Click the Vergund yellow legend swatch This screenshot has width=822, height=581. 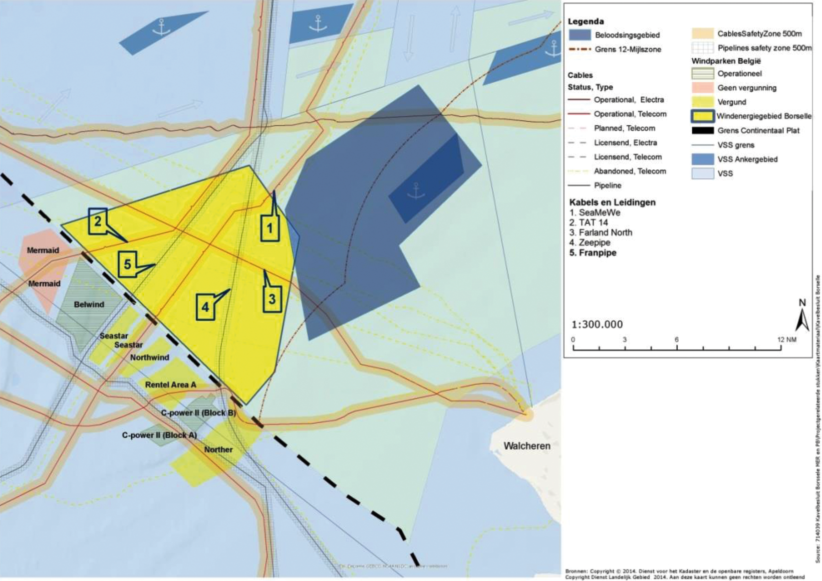(x=702, y=102)
